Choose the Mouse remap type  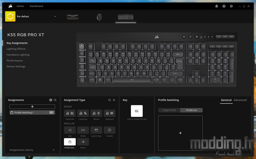pyautogui.click(x=96, y=113)
